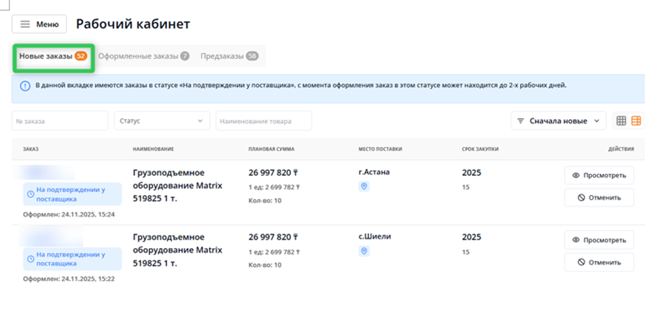Open the Сначала новые sort dropdown

pyautogui.click(x=558, y=121)
